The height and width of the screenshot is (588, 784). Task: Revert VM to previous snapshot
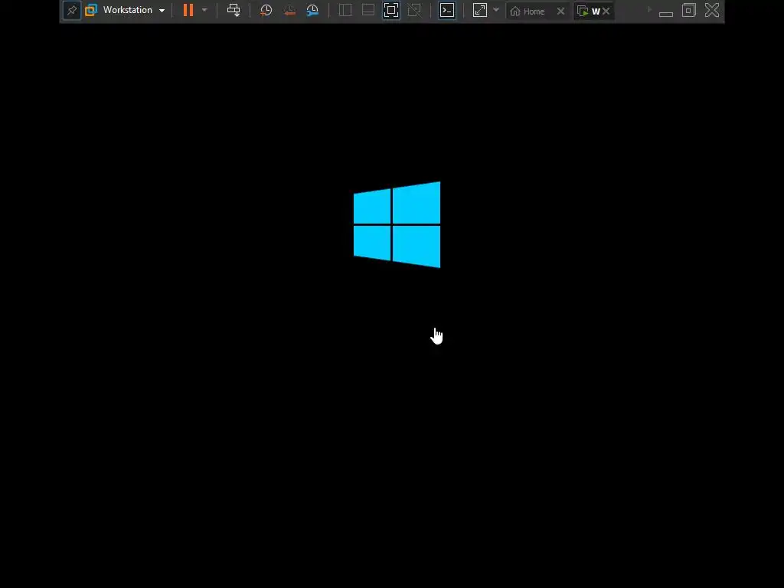pyautogui.click(x=289, y=10)
